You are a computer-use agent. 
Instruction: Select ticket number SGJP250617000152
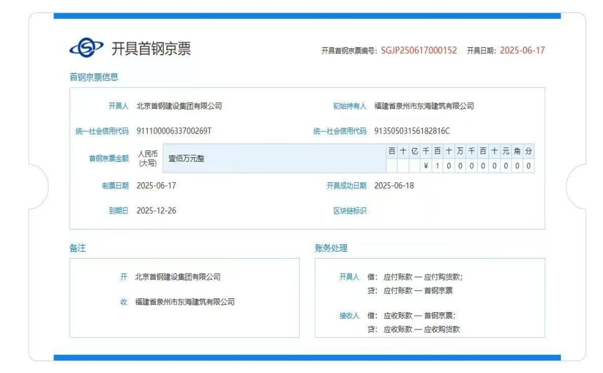419,50
